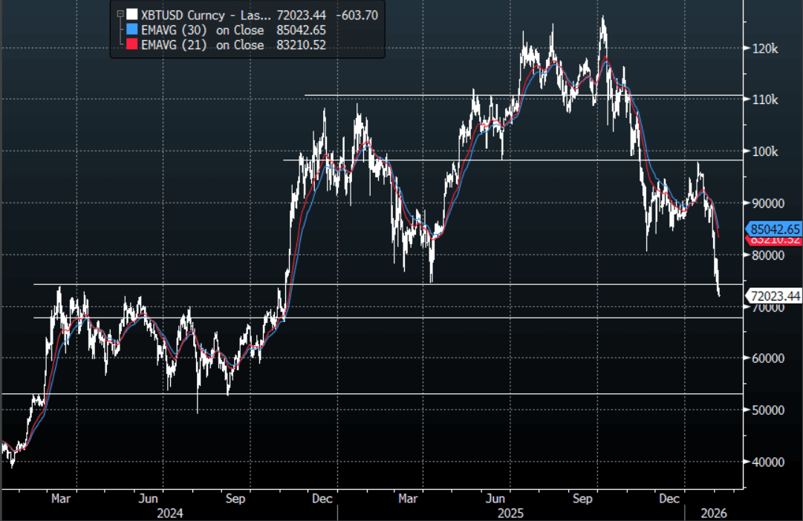This screenshot has height=521, width=803.
Task: Click the 2025 year label on time axis
Action: coord(510,514)
